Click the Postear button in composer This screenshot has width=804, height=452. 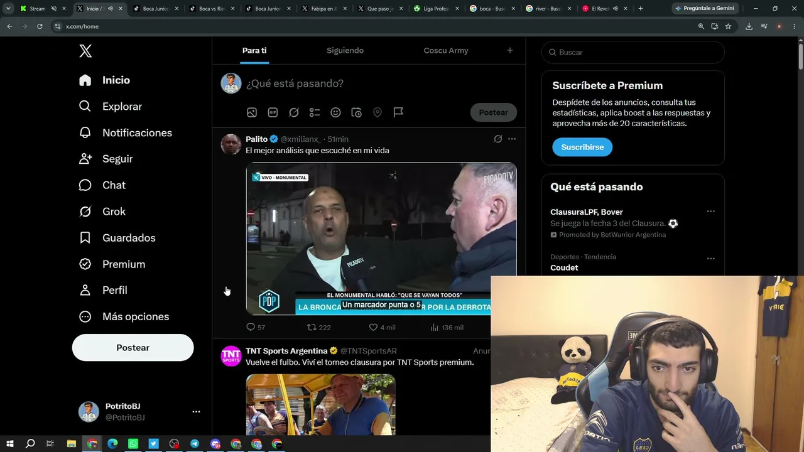493,112
